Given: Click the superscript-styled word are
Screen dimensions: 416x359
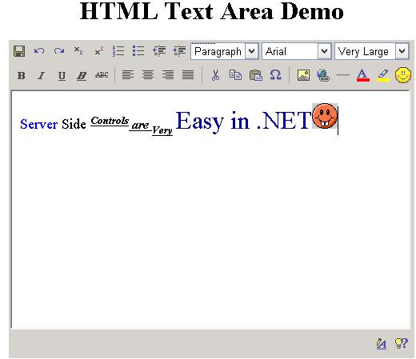Looking at the screenshot, I should tap(140, 126).
